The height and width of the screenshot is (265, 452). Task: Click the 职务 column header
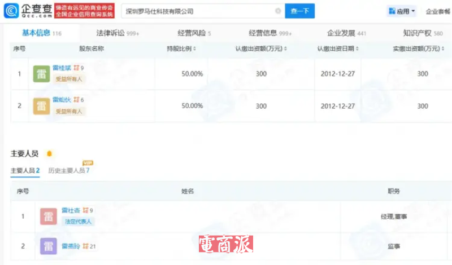(394, 191)
